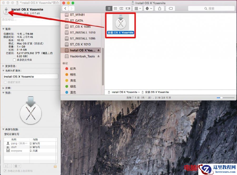The width and height of the screenshot is (237, 175).
Task: Click the name field Install OS X Yosemite
Action: tap(30, 76)
